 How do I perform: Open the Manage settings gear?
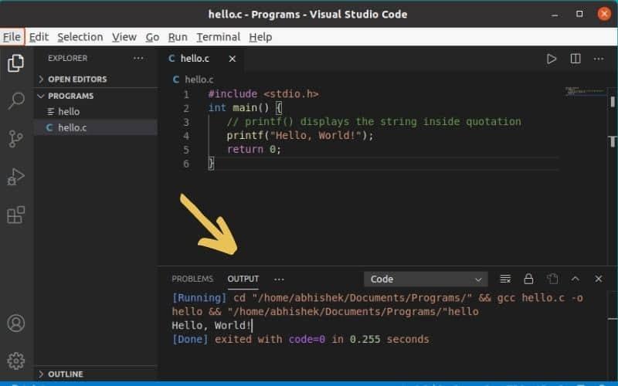click(x=15, y=361)
